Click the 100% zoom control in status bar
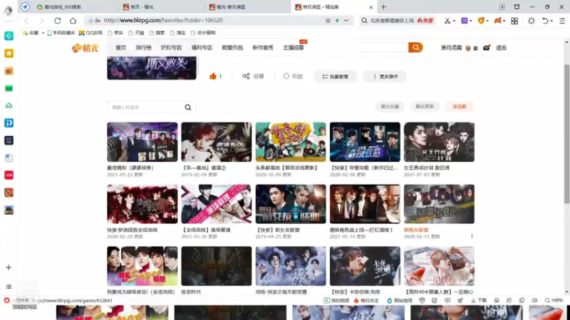The image size is (570, 320). coord(554,300)
